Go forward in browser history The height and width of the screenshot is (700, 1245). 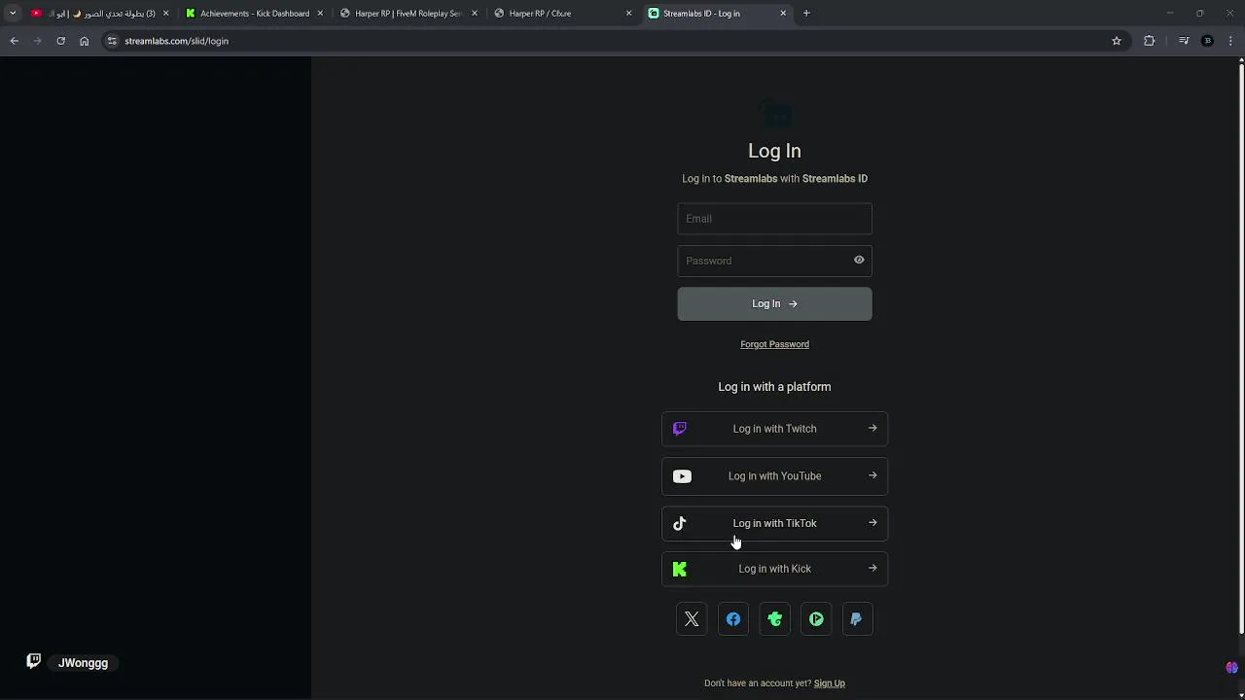(37, 41)
